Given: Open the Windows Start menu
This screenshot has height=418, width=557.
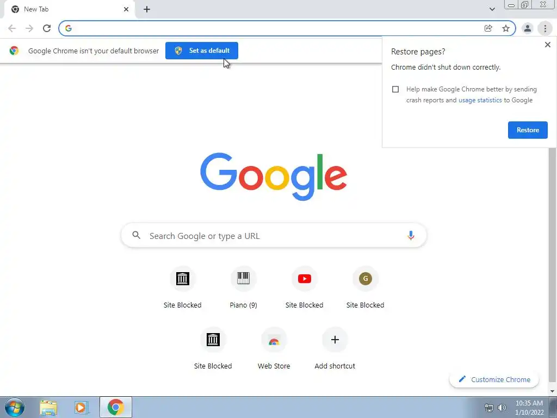Looking at the screenshot, I should [x=15, y=407].
